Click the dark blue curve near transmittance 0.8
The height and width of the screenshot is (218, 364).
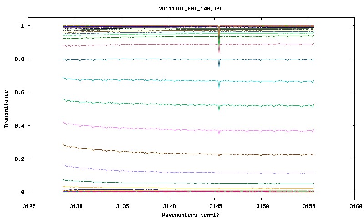point(188,59)
